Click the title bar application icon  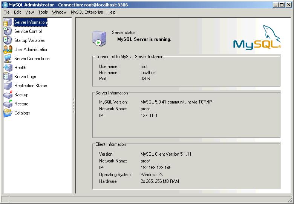click(x=5, y=5)
